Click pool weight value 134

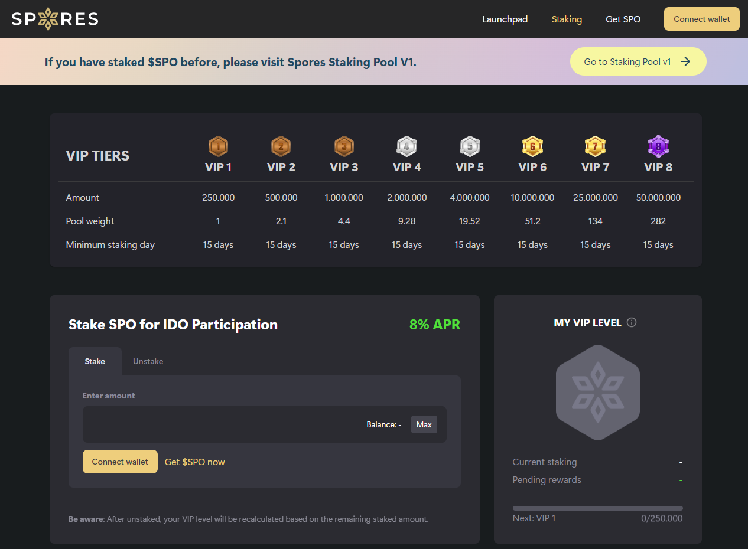pyautogui.click(x=595, y=221)
